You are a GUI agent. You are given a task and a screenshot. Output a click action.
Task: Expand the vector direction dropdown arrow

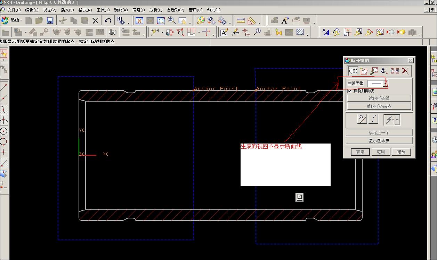coord(397,120)
